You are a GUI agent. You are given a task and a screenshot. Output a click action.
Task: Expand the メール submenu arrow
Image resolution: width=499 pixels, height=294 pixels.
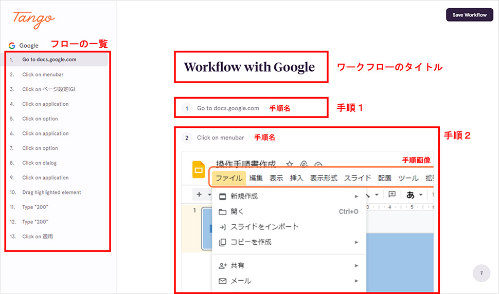(x=357, y=281)
